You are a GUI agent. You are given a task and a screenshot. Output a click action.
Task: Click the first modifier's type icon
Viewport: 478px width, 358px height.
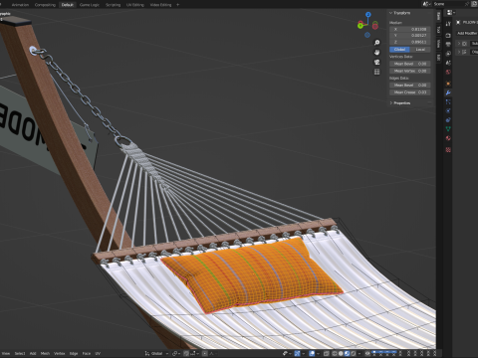465,44
